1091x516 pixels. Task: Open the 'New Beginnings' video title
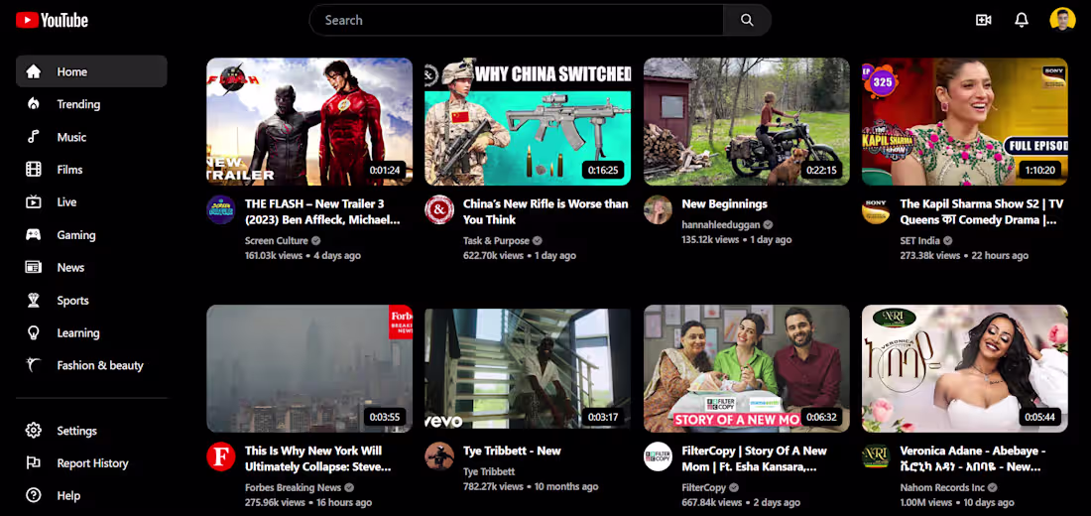(724, 204)
